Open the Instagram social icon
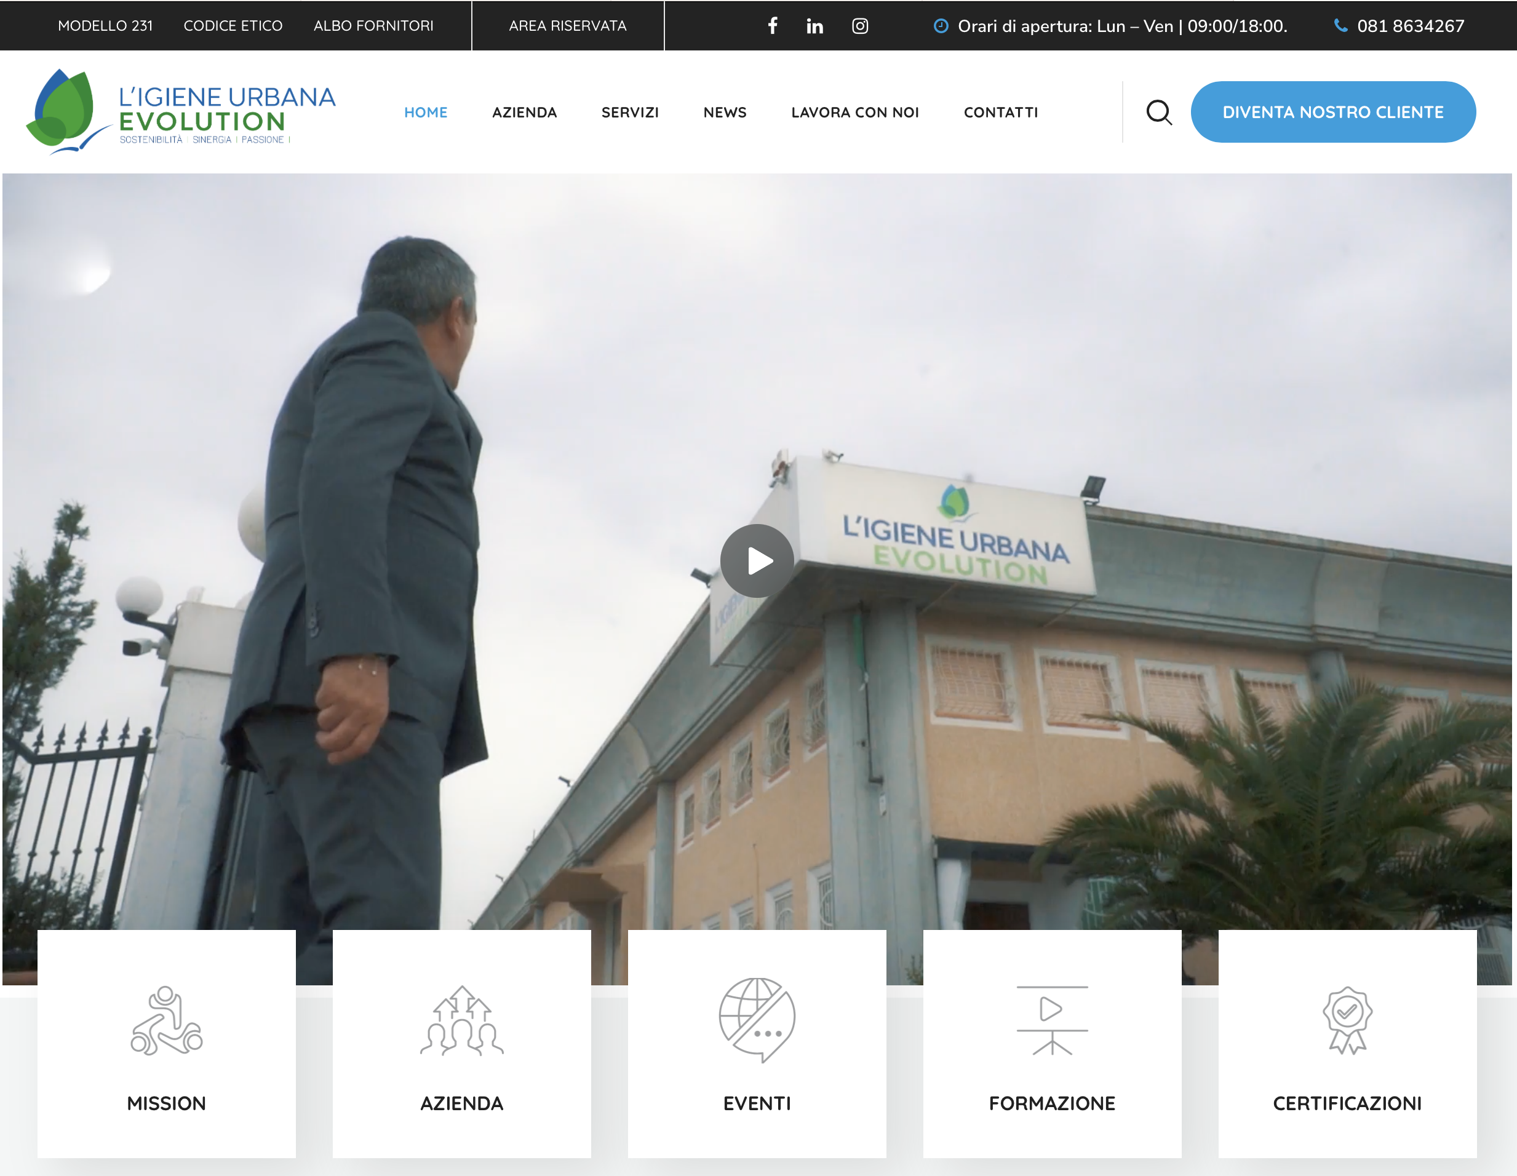Image resolution: width=1517 pixels, height=1176 pixels. (860, 26)
